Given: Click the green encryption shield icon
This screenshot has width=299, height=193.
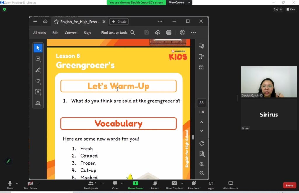Looking at the screenshot, I should click(4, 9).
